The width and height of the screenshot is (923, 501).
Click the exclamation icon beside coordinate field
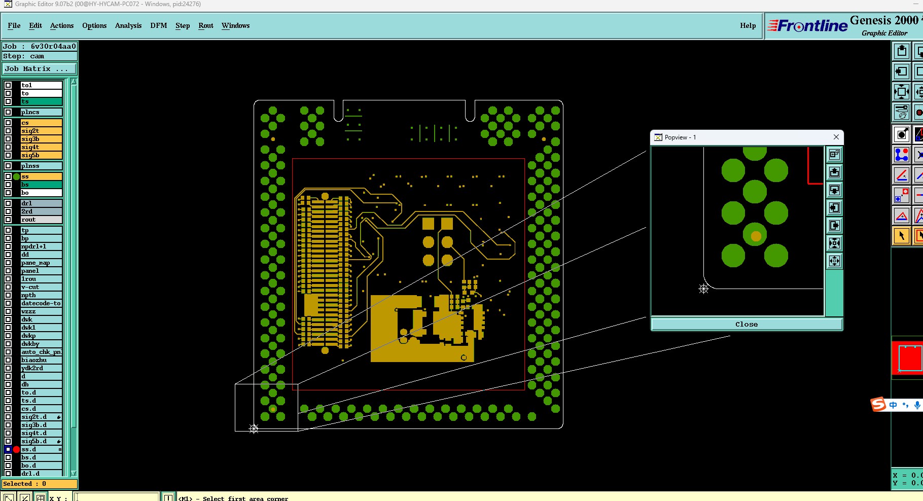[x=168, y=497]
